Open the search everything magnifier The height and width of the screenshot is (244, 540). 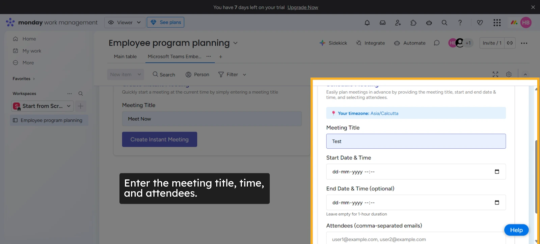pyautogui.click(x=444, y=23)
